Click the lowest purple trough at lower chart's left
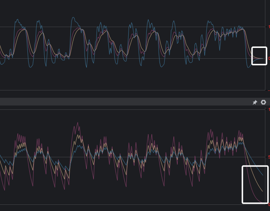Viewport: 270px width, 211px height. click(4, 190)
